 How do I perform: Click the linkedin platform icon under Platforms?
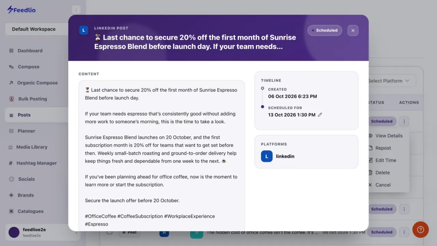267,156
